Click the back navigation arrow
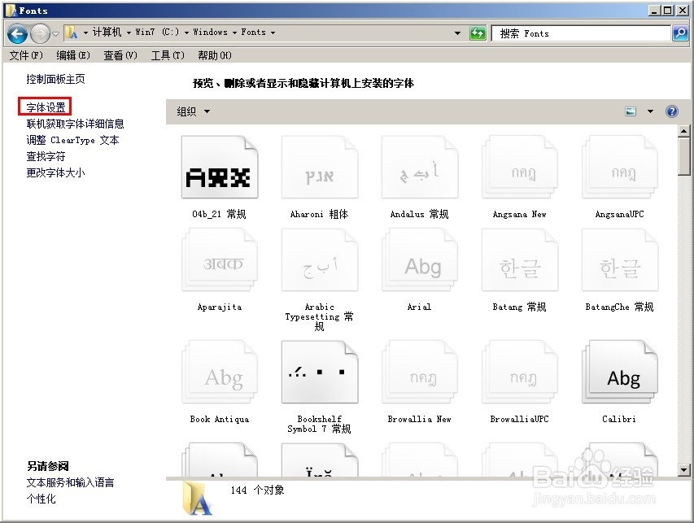This screenshot has height=523, width=694. [x=16, y=33]
